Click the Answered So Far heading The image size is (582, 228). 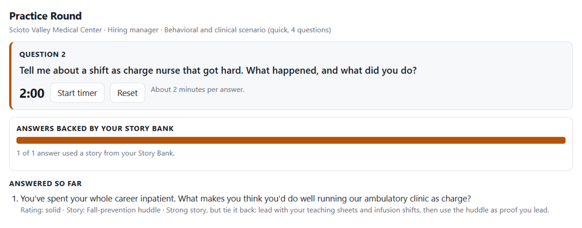point(45,183)
